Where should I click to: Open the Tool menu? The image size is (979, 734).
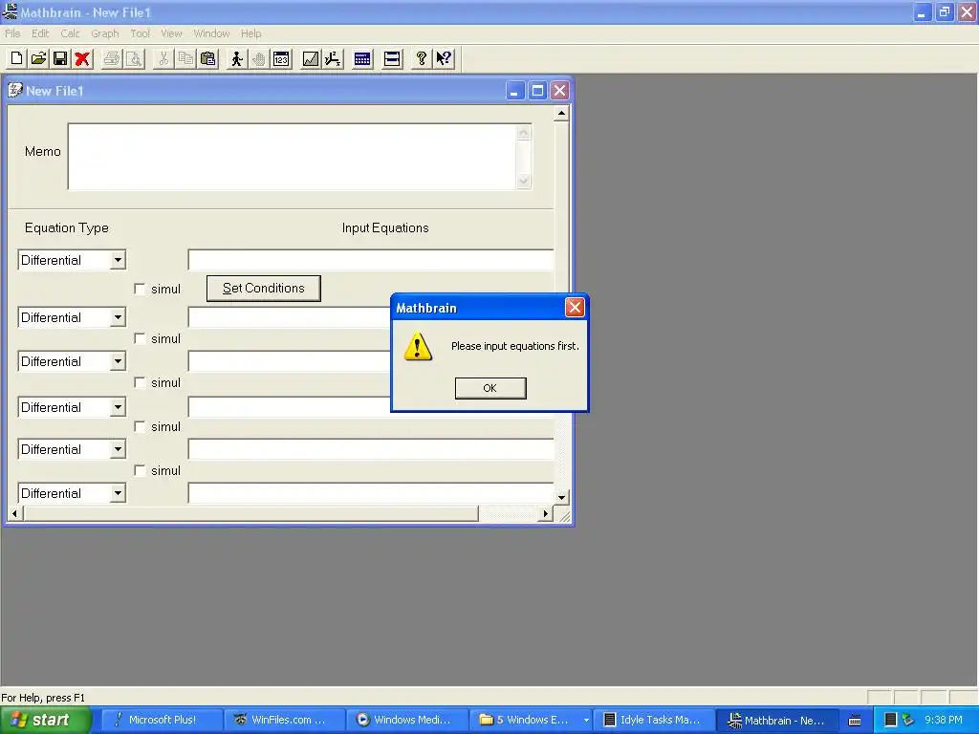pyautogui.click(x=140, y=33)
